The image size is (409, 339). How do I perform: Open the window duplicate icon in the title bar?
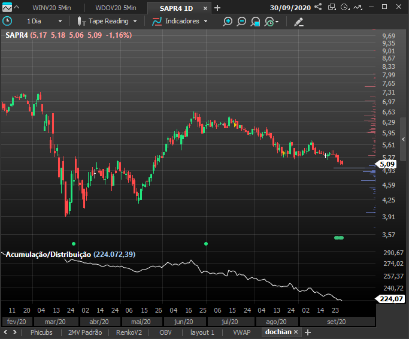[332, 7]
